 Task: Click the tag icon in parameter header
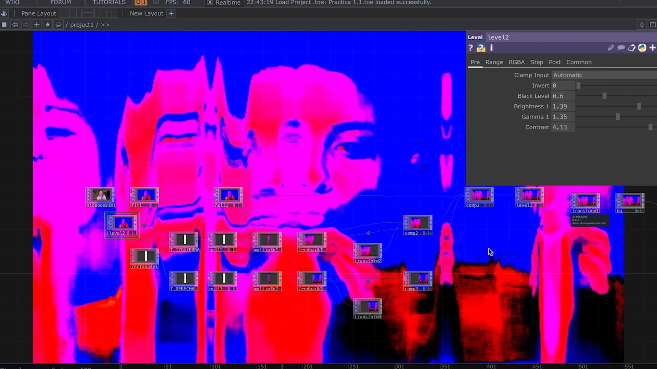tap(632, 48)
